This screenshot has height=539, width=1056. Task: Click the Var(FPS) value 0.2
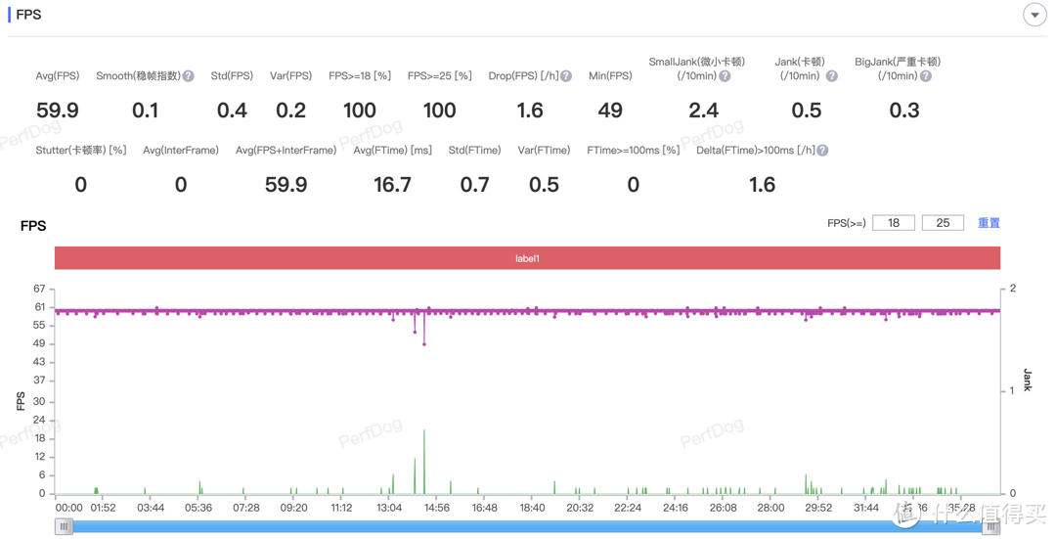click(291, 111)
